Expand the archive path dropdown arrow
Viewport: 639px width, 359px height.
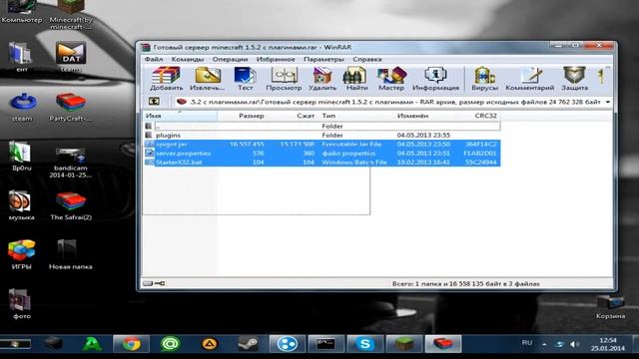click(x=608, y=102)
